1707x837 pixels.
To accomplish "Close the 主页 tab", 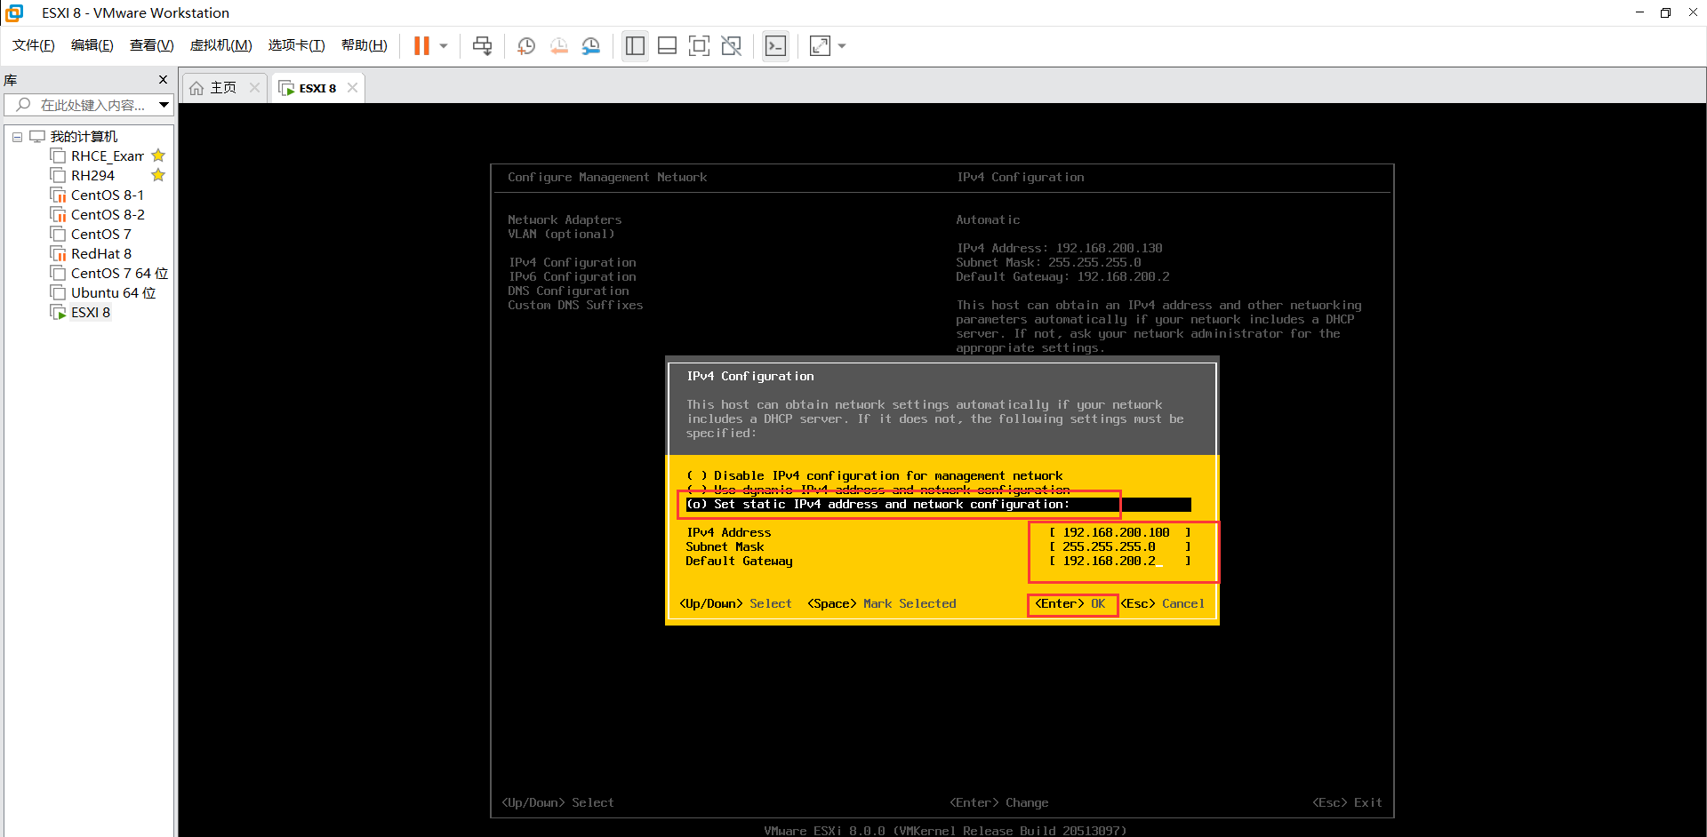I will coord(255,87).
